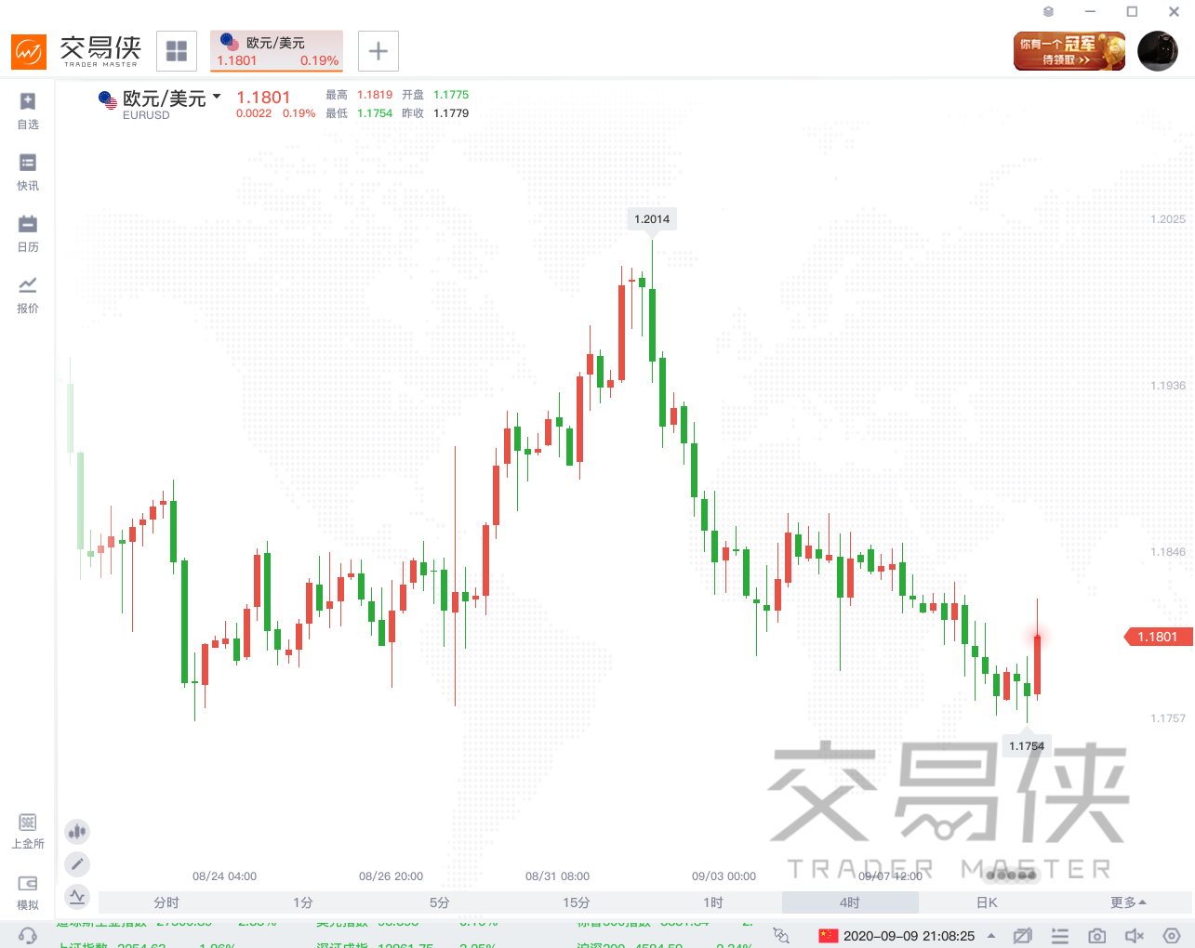Open the 日历 calendar sidebar icon
The height and width of the screenshot is (948, 1195).
[x=28, y=233]
